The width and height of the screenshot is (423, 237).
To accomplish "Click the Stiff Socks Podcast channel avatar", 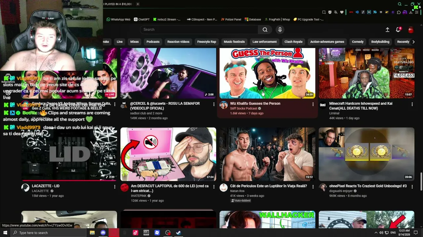I will pyautogui.click(x=224, y=105).
